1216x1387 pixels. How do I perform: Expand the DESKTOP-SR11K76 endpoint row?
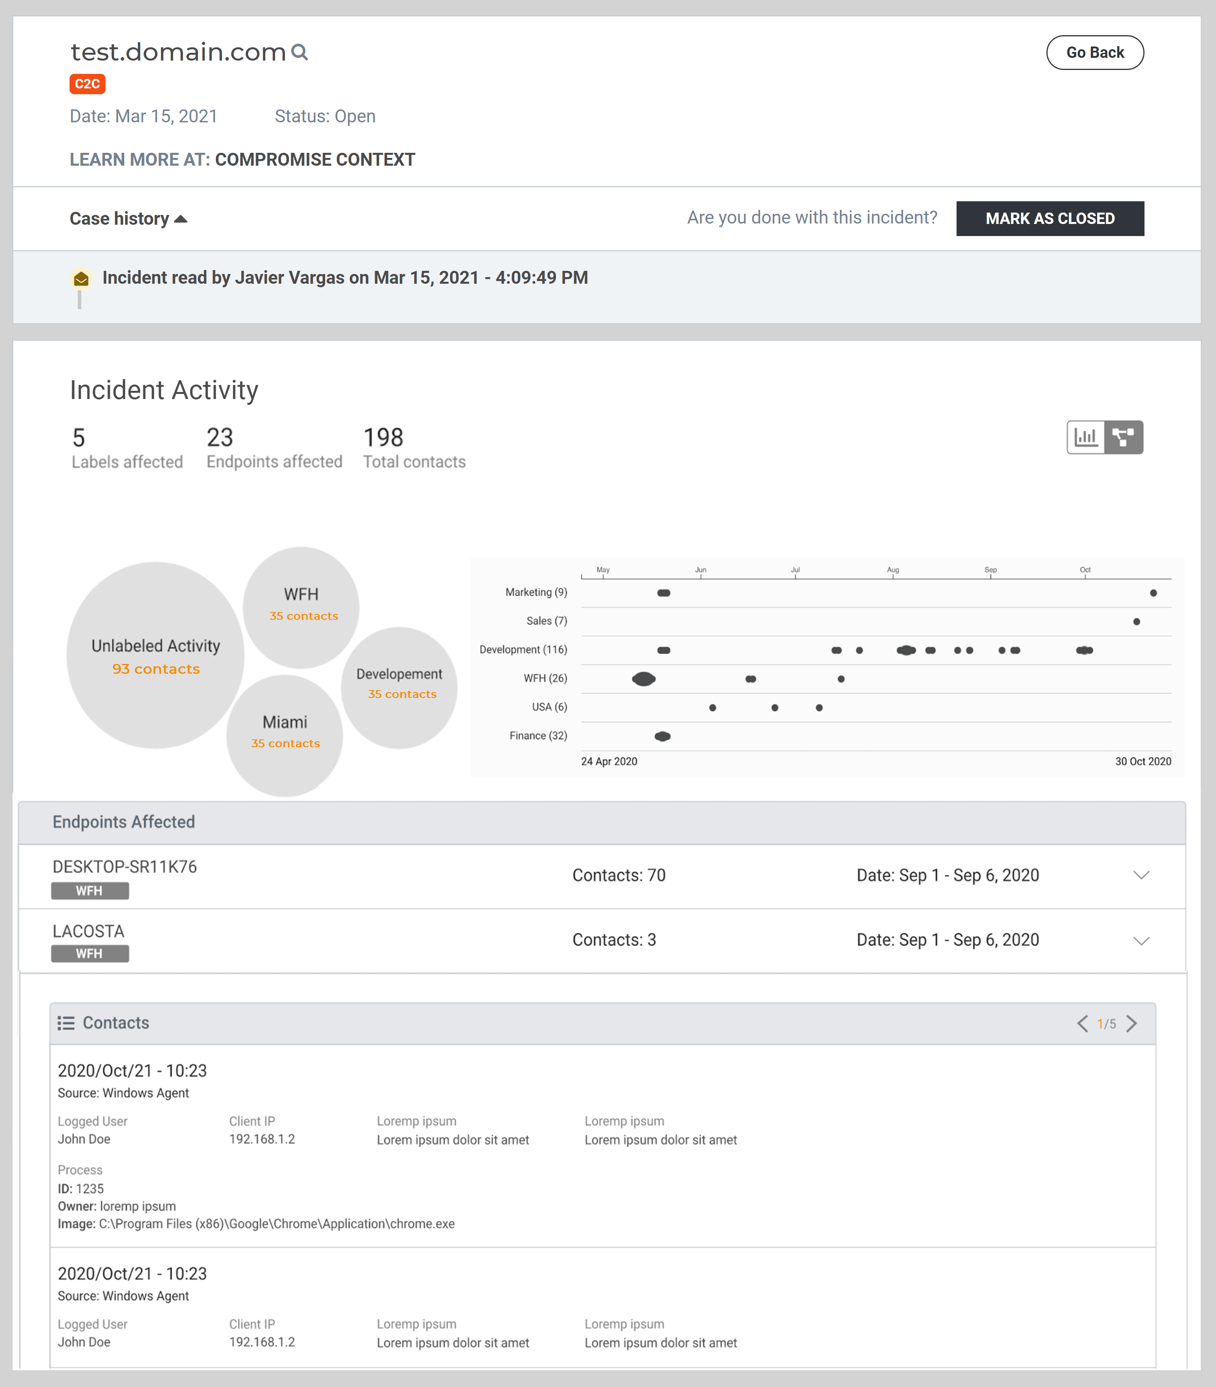click(1141, 875)
